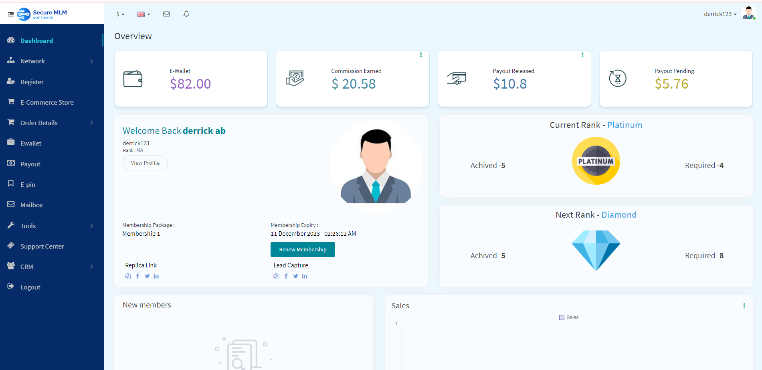Open the derrick123 user account dropdown
This screenshot has height=370, width=762.
click(x=720, y=14)
